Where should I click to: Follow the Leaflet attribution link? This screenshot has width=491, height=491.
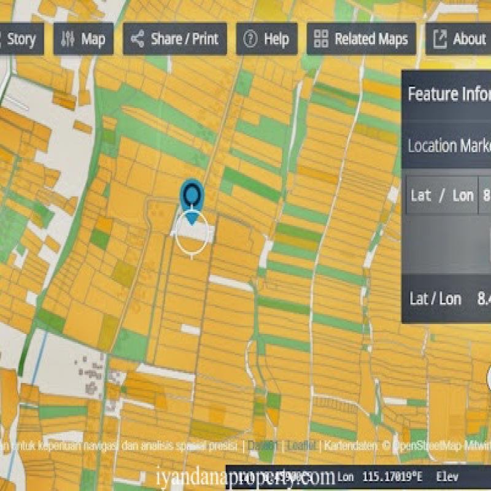coord(302,445)
